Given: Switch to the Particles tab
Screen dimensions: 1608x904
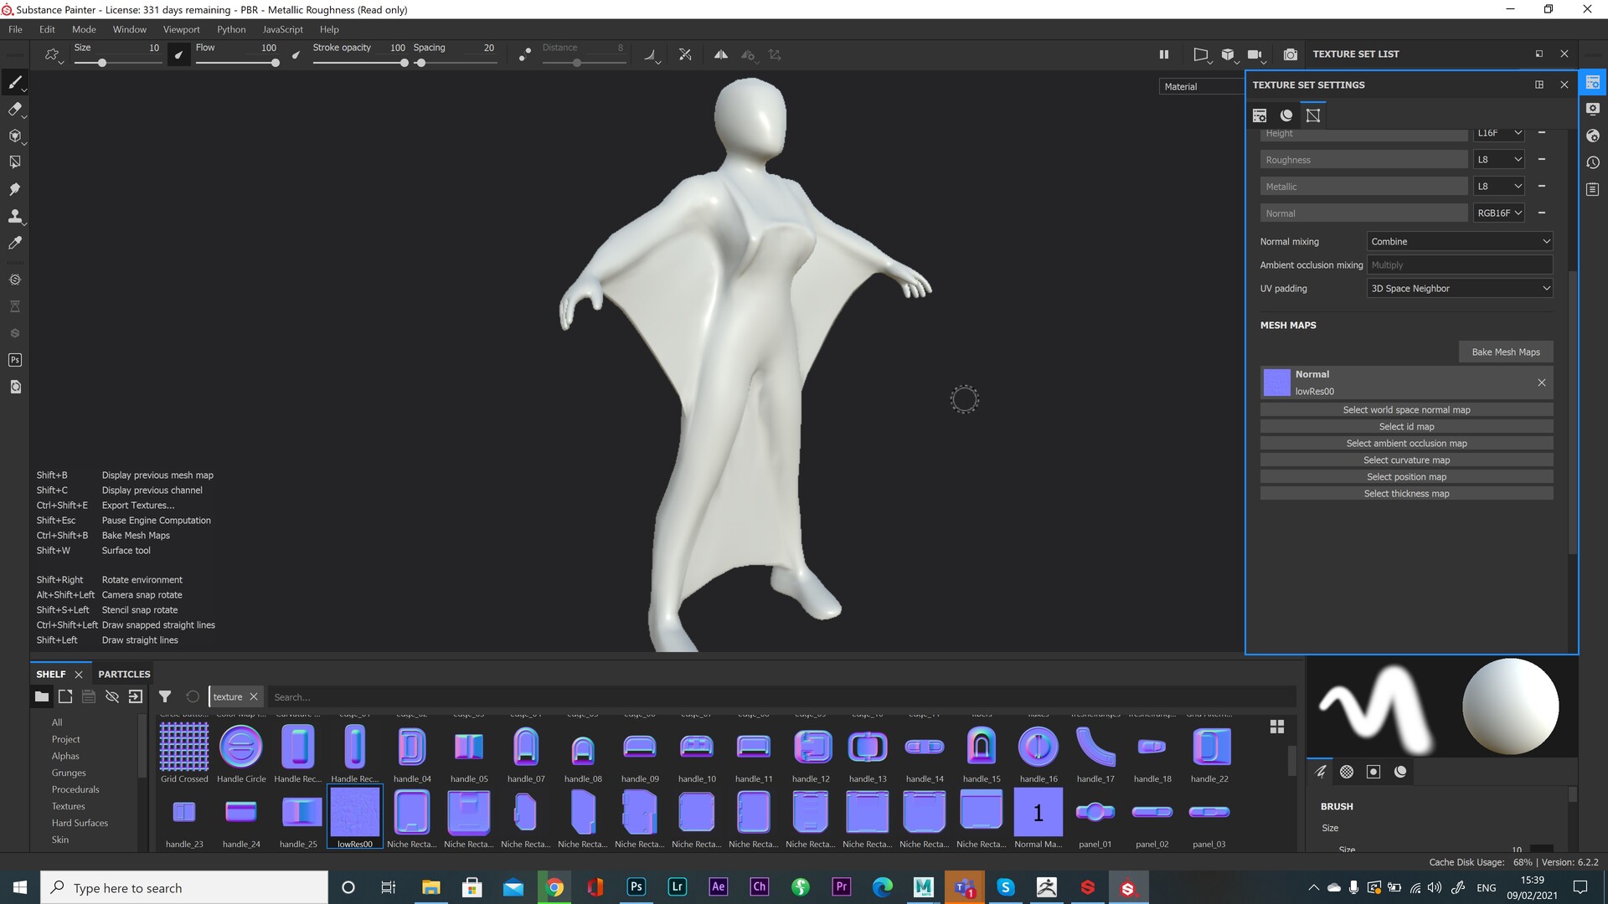Looking at the screenshot, I should tap(124, 674).
